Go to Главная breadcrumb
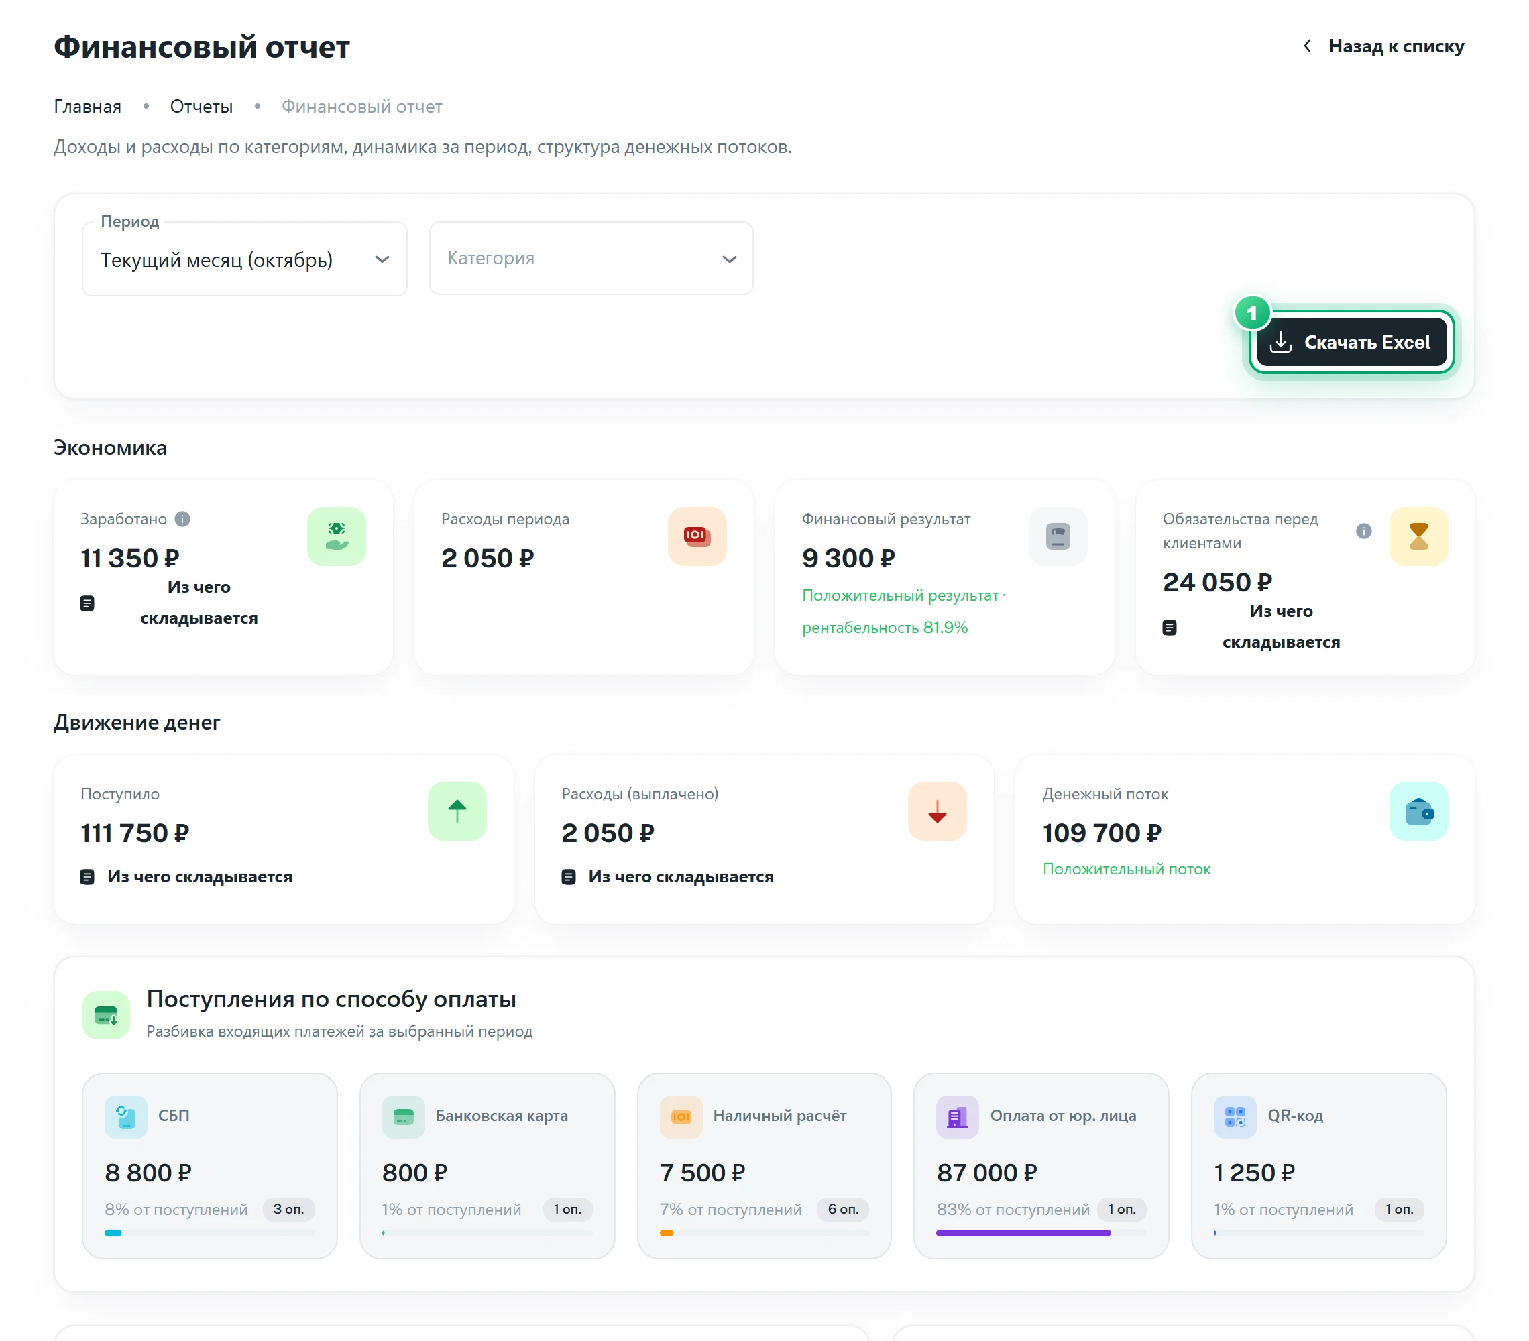This screenshot has height=1341, width=1529. pyautogui.click(x=88, y=106)
